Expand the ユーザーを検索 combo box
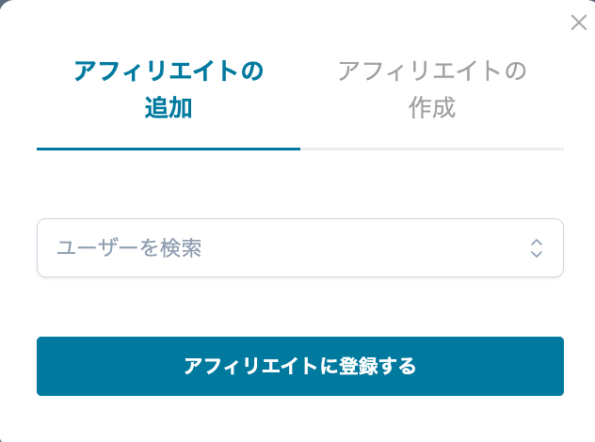This screenshot has height=442, width=595. point(537,248)
